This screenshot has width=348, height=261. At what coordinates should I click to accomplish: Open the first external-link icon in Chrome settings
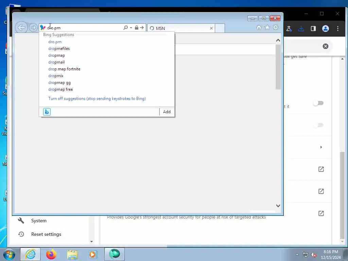(x=321, y=169)
